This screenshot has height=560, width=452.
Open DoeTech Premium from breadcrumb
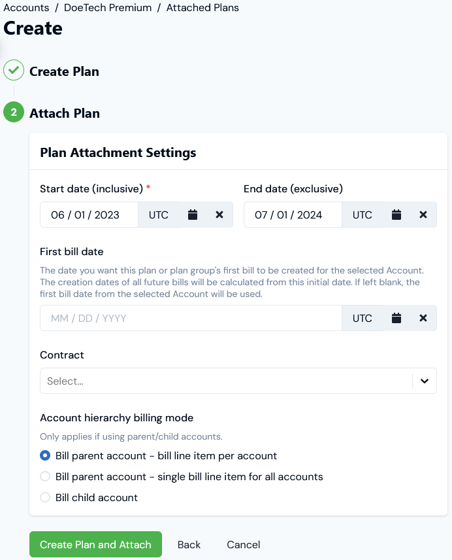tap(107, 8)
